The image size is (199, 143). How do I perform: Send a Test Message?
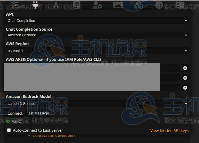point(38,113)
